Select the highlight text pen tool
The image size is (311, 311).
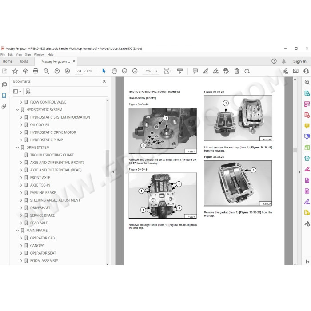tap(206, 71)
